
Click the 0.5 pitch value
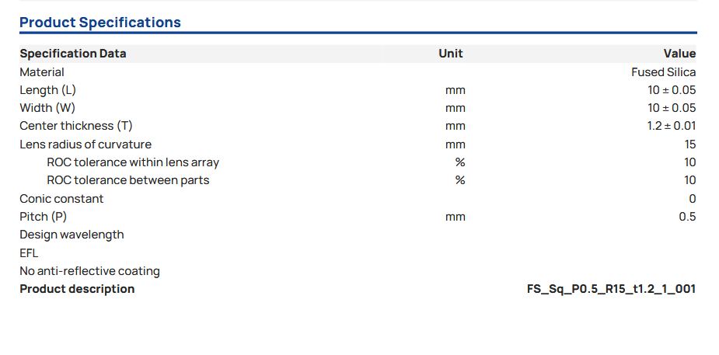pyautogui.click(x=687, y=217)
